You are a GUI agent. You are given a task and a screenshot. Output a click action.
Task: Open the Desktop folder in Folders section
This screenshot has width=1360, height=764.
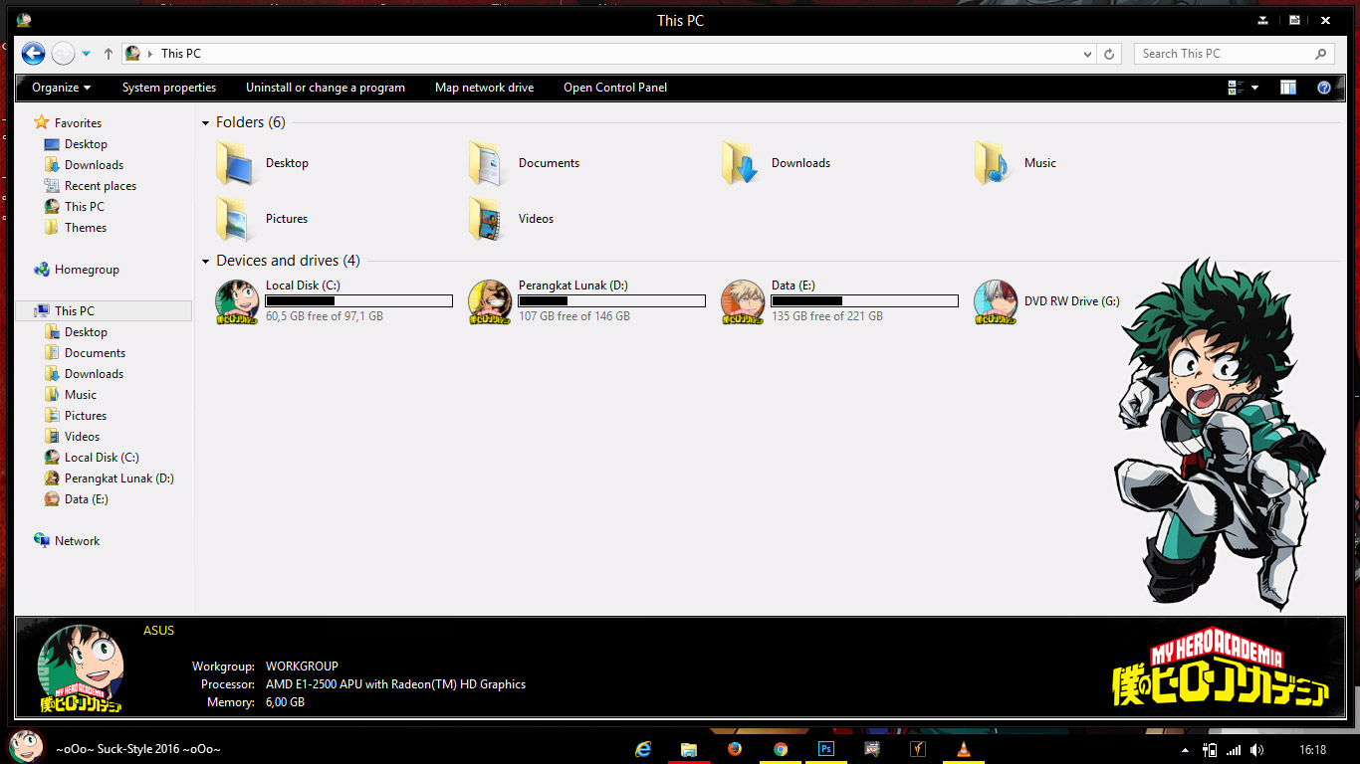(237, 163)
